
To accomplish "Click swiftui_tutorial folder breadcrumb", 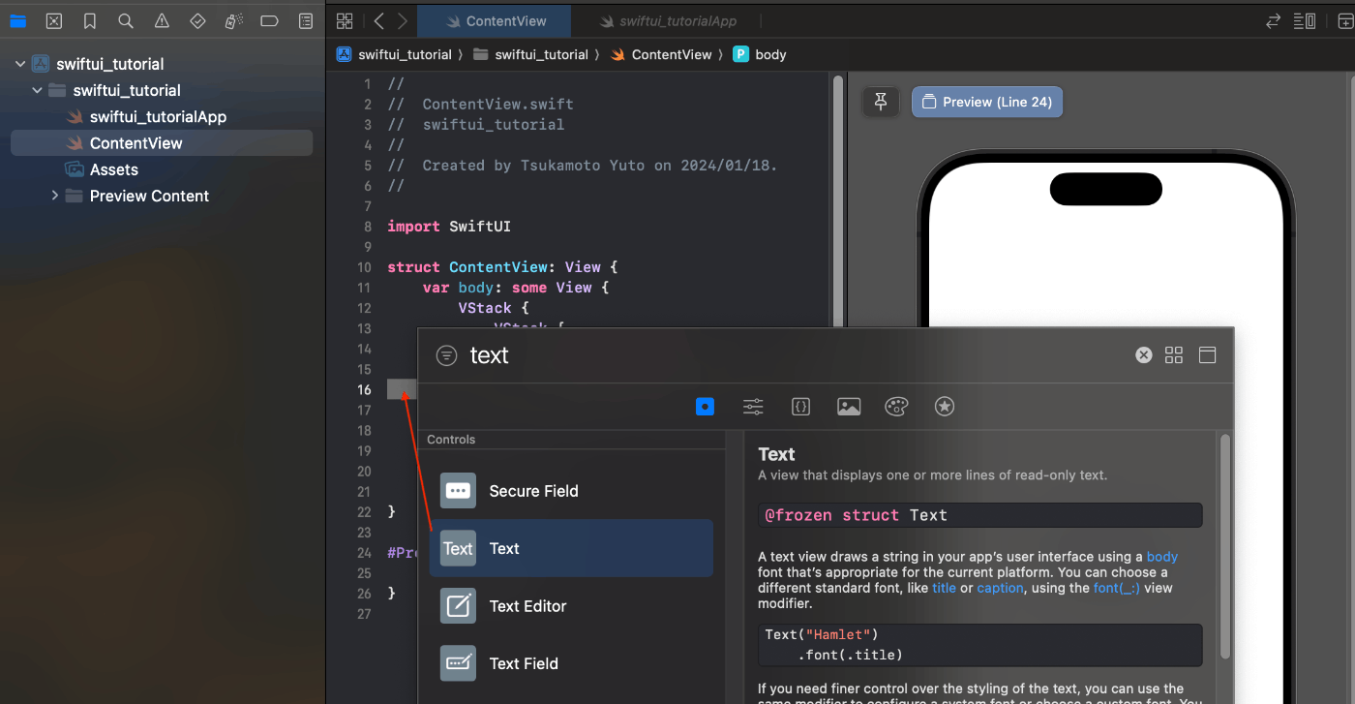I will click(x=530, y=54).
